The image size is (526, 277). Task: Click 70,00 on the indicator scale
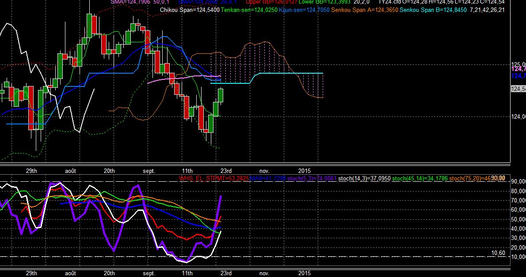(x=518, y=201)
